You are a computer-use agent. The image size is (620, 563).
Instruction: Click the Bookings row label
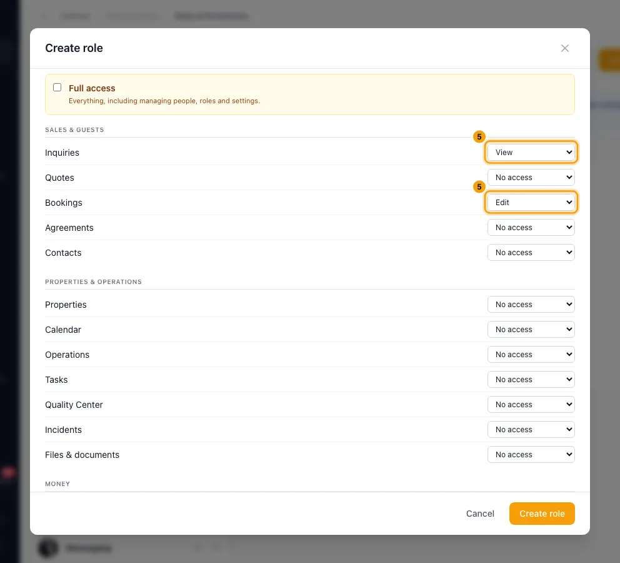tap(64, 203)
